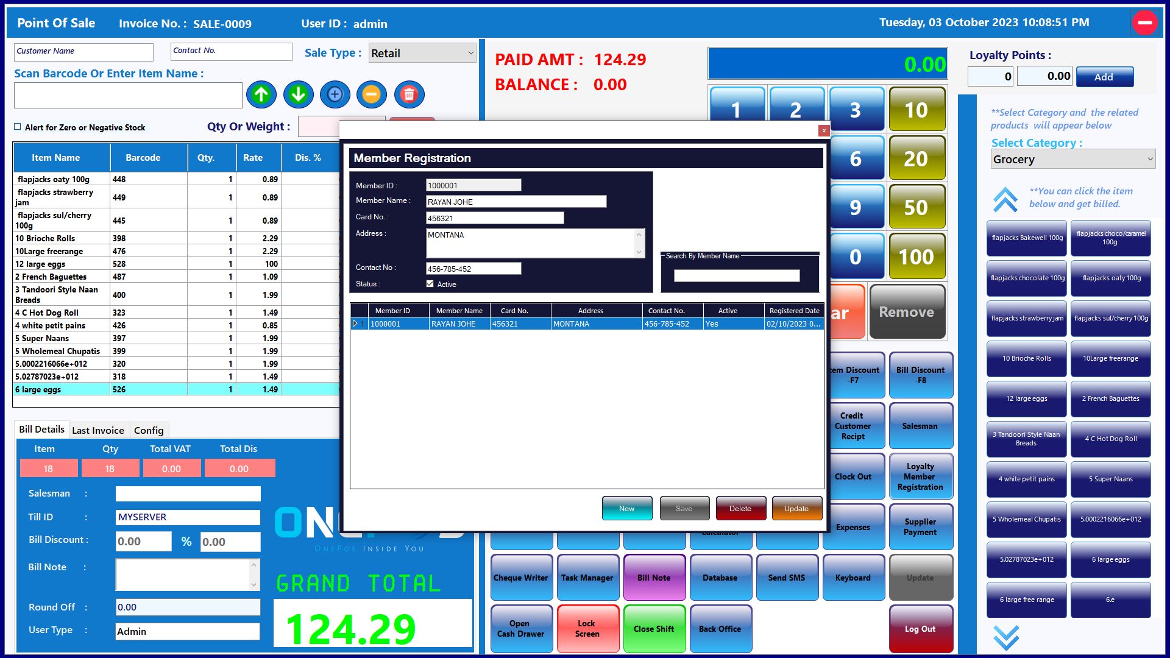Image resolution: width=1170 pixels, height=658 pixels.
Task: Click the red trash delete icon
Action: (409, 94)
